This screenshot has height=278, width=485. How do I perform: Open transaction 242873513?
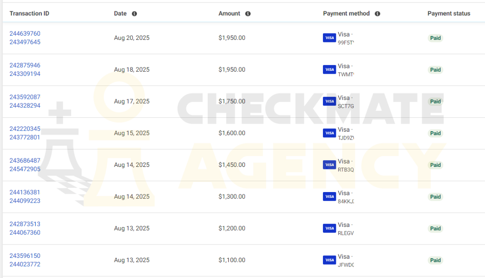pos(25,224)
